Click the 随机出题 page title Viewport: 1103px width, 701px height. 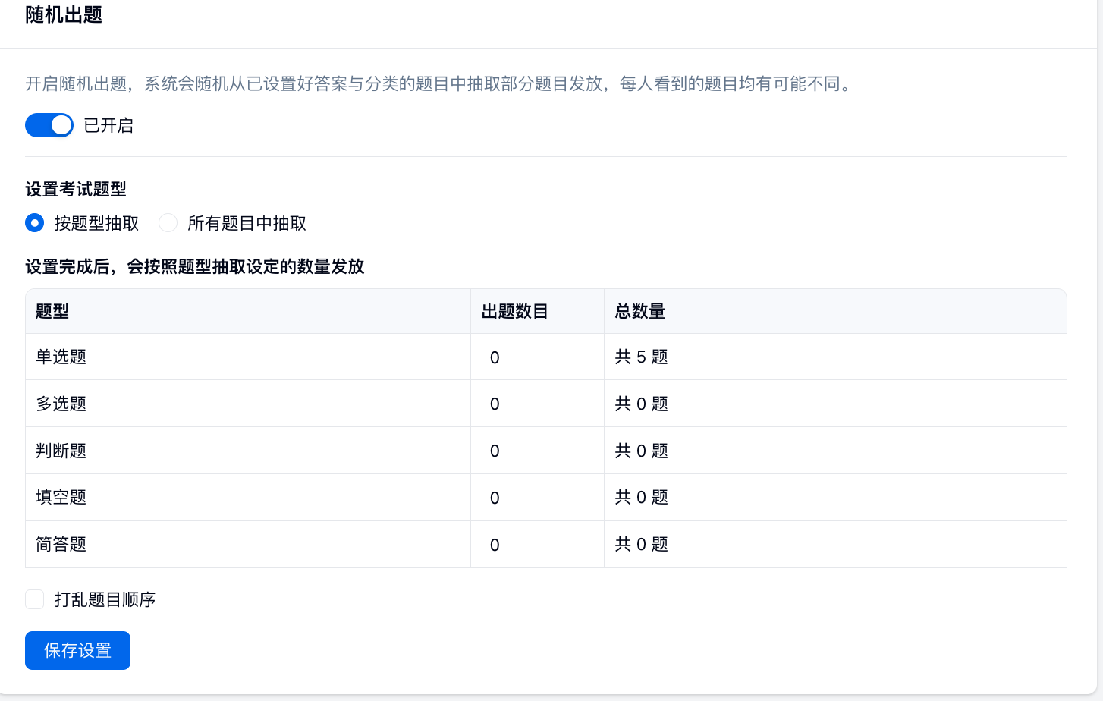[x=64, y=14]
